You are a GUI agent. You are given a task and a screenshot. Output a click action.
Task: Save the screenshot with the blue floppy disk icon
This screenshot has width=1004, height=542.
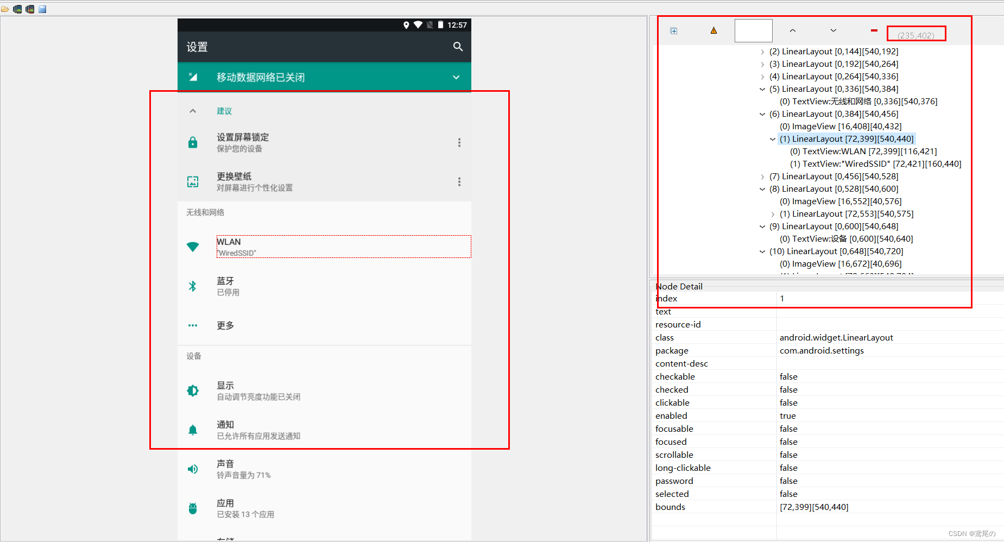pyautogui.click(x=42, y=9)
